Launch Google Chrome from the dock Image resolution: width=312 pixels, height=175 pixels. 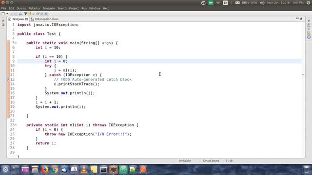click(55, 170)
